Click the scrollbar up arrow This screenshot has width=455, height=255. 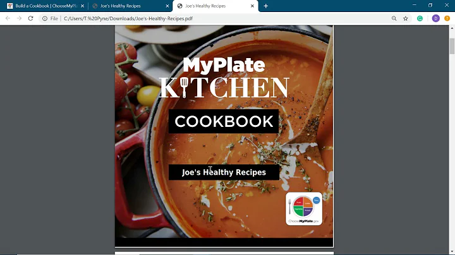click(452, 28)
